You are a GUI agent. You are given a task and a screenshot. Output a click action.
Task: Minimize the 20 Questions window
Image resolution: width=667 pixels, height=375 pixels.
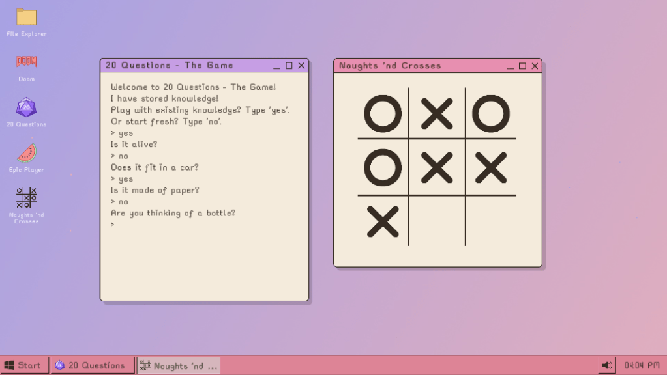click(x=276, y=66)
